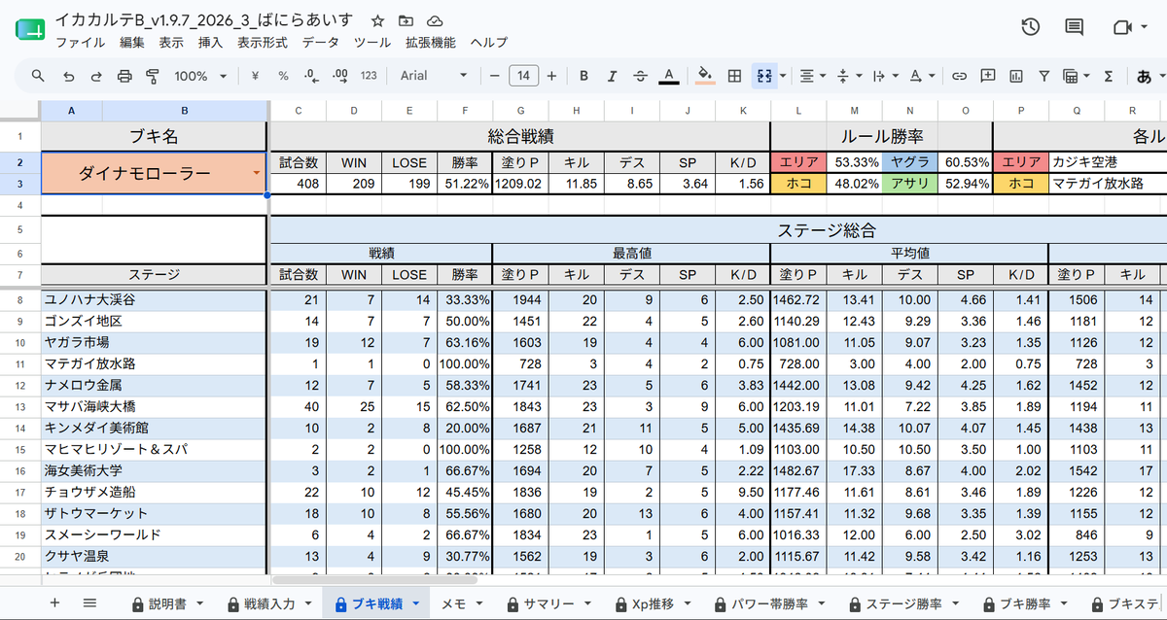Open version history clock icon
1167x620 pixels.
pyautogui.click(x=1031, y=27)
